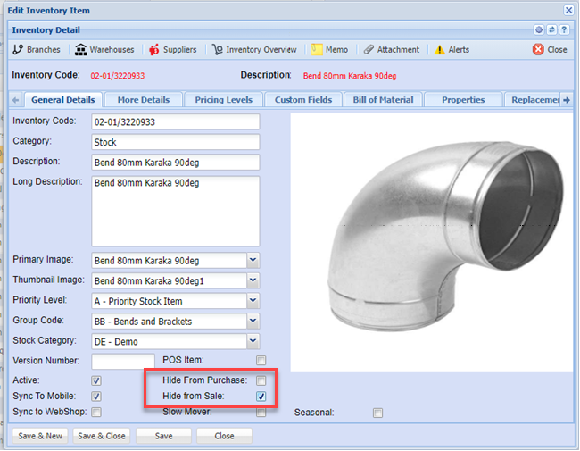This screenshot has height=451, width=580.
Task: Toggle the Sync to WebShop checkbox
Action: coord(96,413)
